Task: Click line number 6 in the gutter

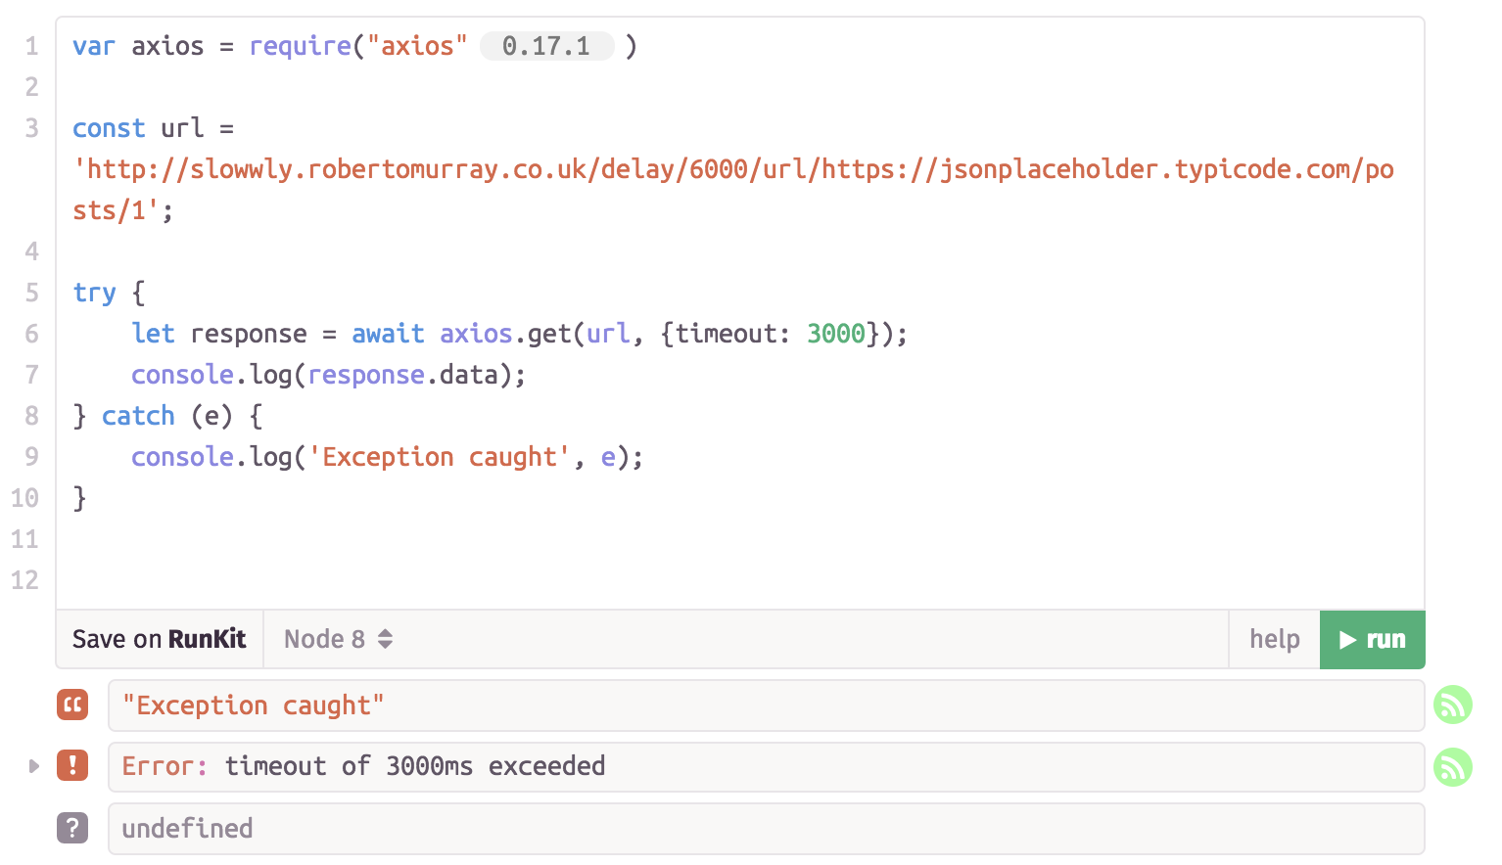Action: click(x=31, y=334)
